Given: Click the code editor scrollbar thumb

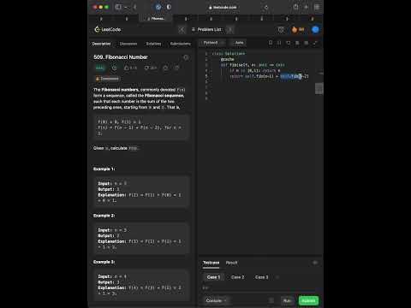Looking at the screenshot, I should click(x=319, y=88).
